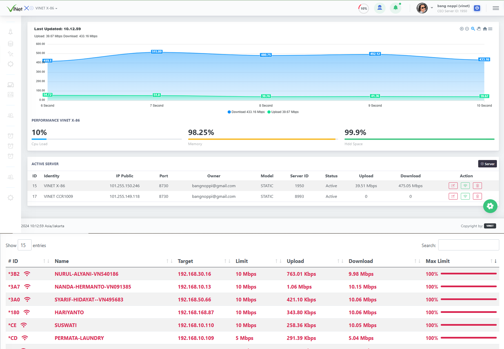Viewport: 504px width, 349px height.
Task: Click the chart zoom out minus icon
Action: coord(467,29)
